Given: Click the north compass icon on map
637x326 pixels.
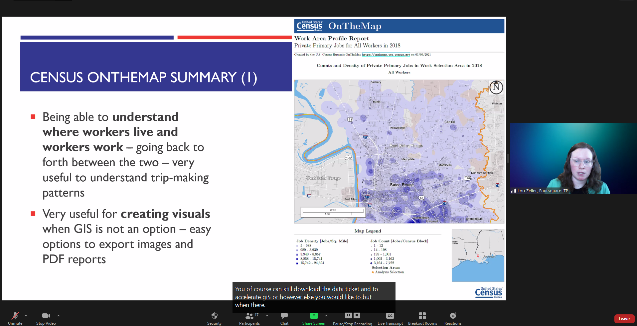Looking at the screenshot, I should point(496,87).
